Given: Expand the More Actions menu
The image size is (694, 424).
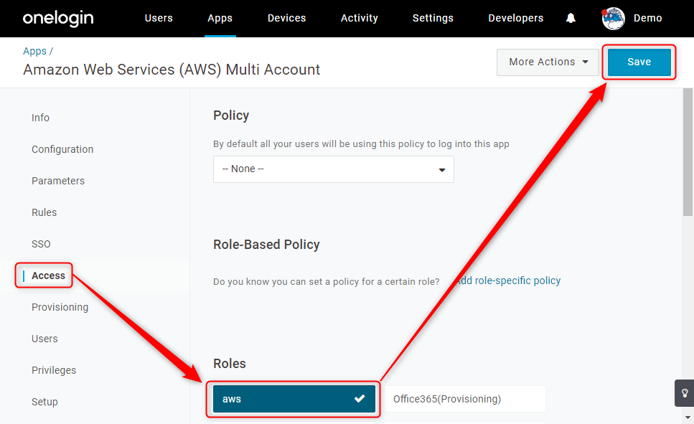Looking at the screenshot, I should [548, 62].
